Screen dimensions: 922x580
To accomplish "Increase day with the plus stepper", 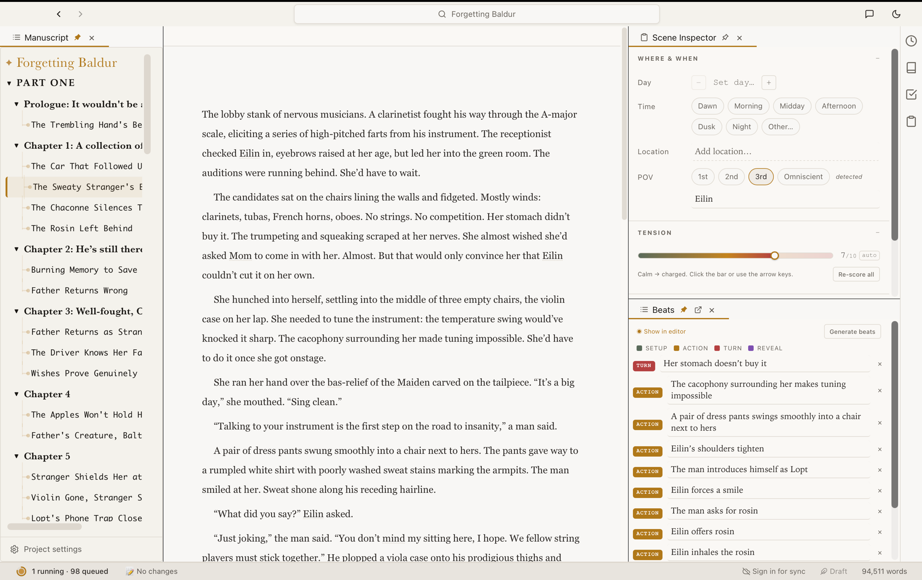I will pyautogui.click(x=768, y=82).
